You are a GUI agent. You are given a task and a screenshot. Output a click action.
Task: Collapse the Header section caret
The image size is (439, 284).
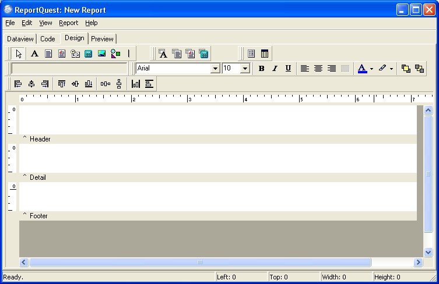24,137
